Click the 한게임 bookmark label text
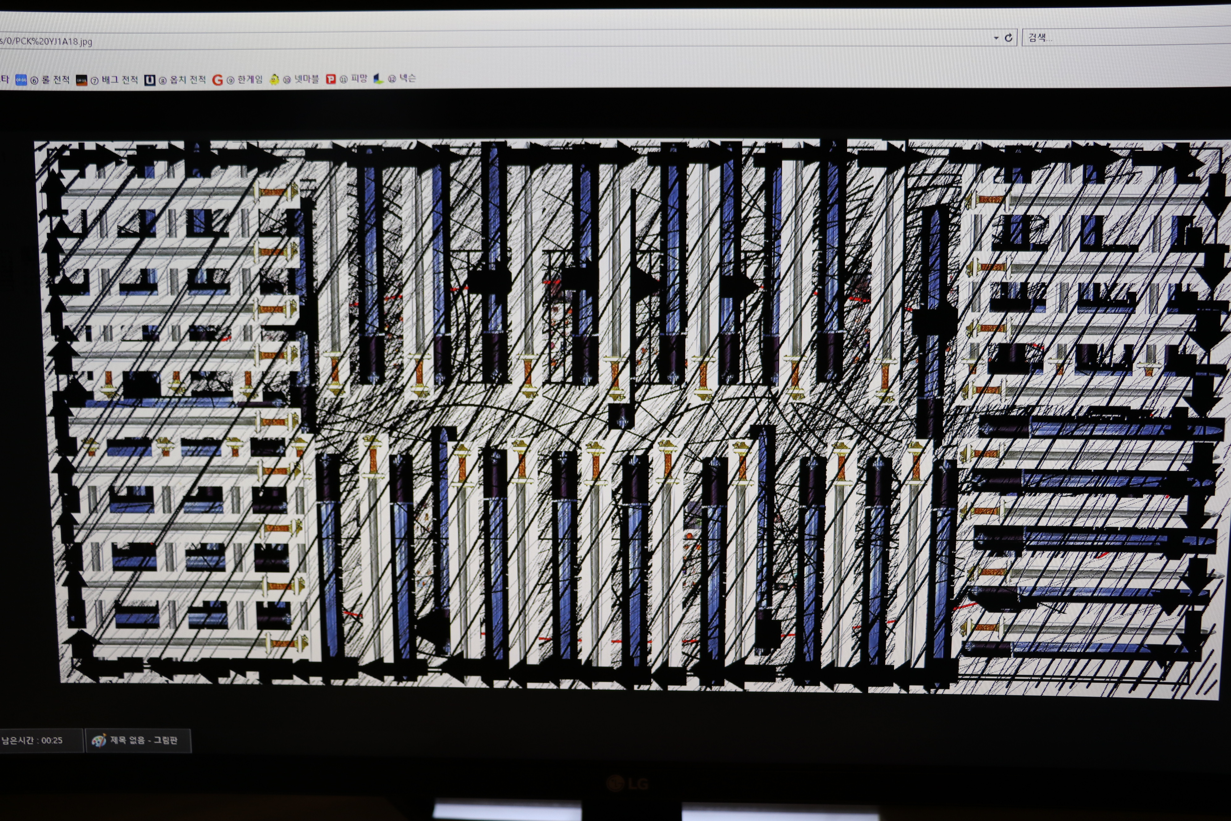Viewport: 1231px width, 821px height. point(250,79)
